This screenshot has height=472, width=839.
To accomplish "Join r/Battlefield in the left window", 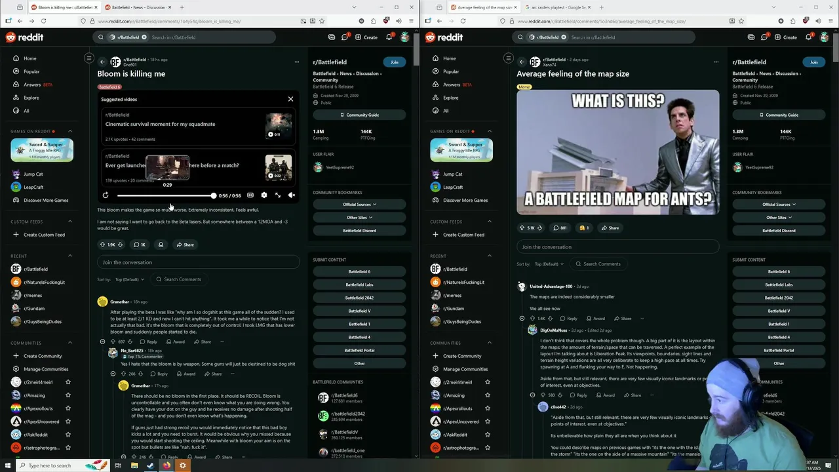I will tap(394, 62).
